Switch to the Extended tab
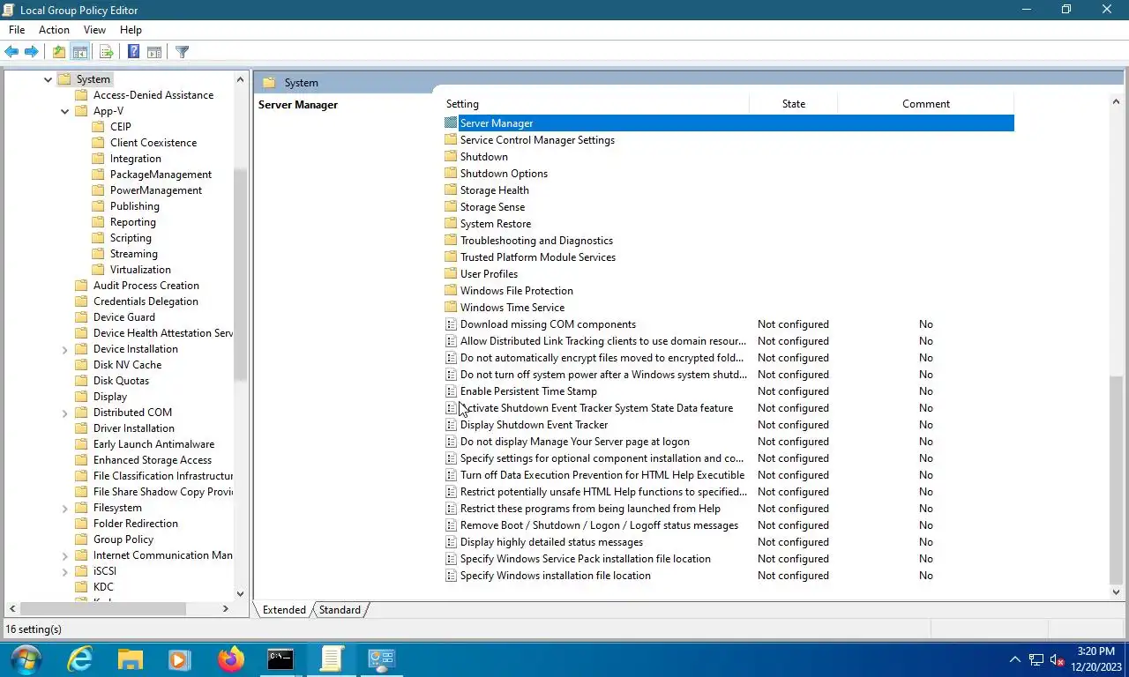 284,609
